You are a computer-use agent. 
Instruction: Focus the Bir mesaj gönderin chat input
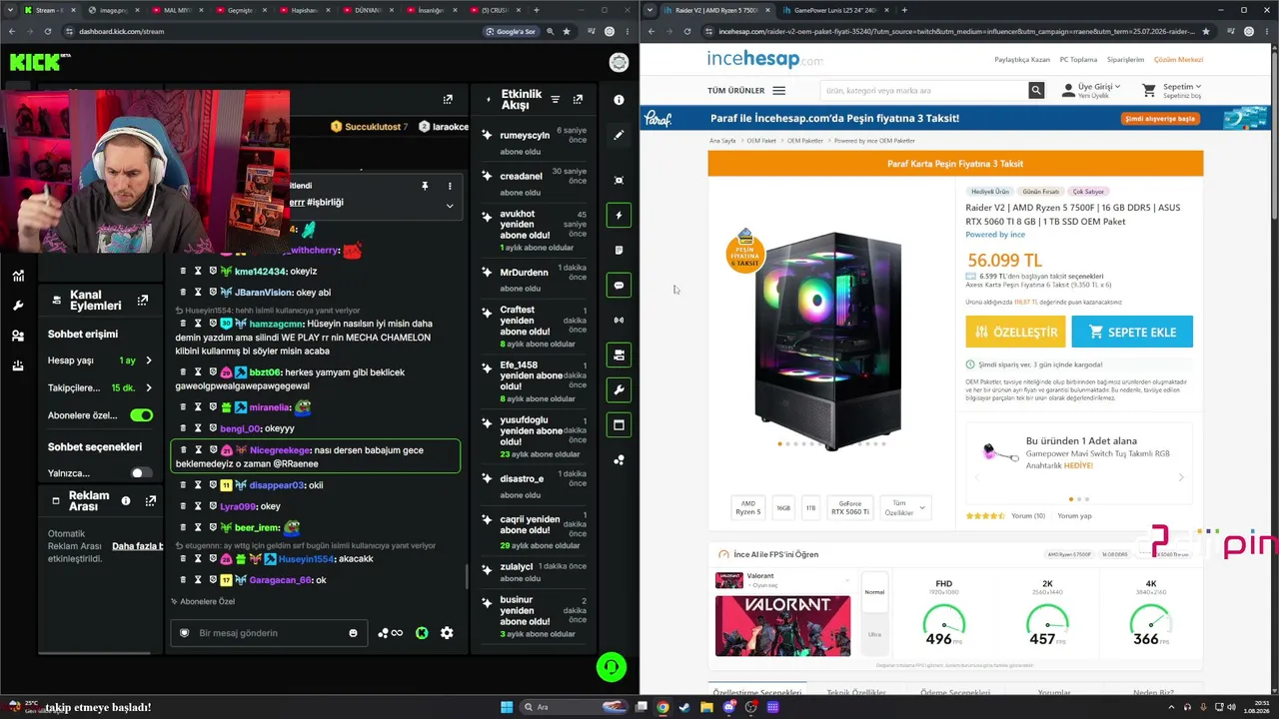pyautogui.click(x=268, y=633)
